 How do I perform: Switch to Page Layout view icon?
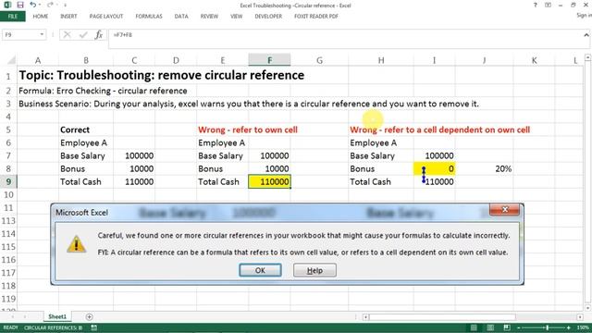pyautogui.click(x=490, y=327)
